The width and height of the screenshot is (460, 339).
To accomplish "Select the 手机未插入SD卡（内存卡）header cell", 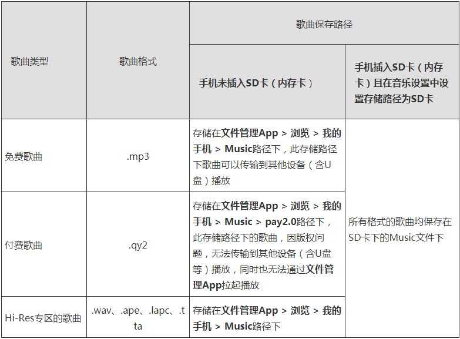I will coord(267,82).
